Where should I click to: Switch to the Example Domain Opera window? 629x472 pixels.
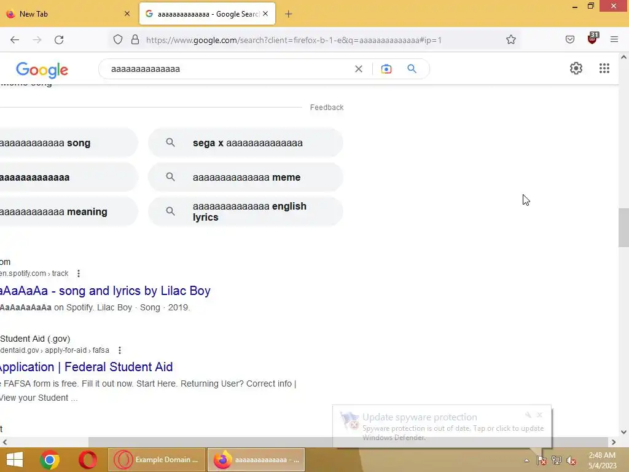[157, 460]
